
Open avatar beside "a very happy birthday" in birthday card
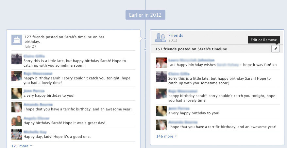point(17,93)
